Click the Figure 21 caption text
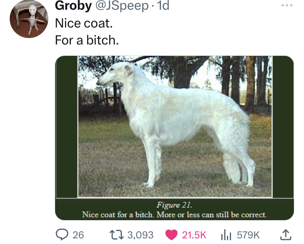Image resolution: width=304 pixels, height=244 pixels. click(x=174, y=205)
